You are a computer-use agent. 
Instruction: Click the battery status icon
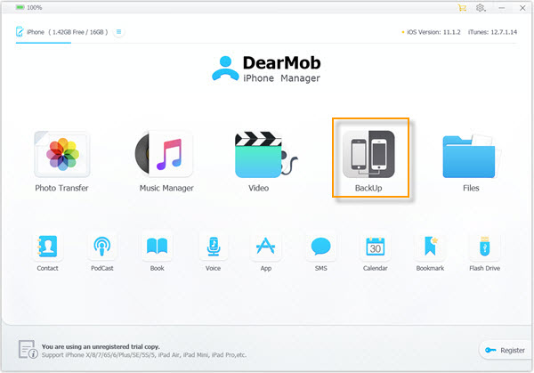(x=20, y=7)
